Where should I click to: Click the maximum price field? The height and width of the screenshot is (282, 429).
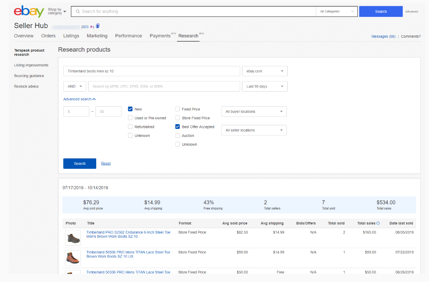(108, 112)
